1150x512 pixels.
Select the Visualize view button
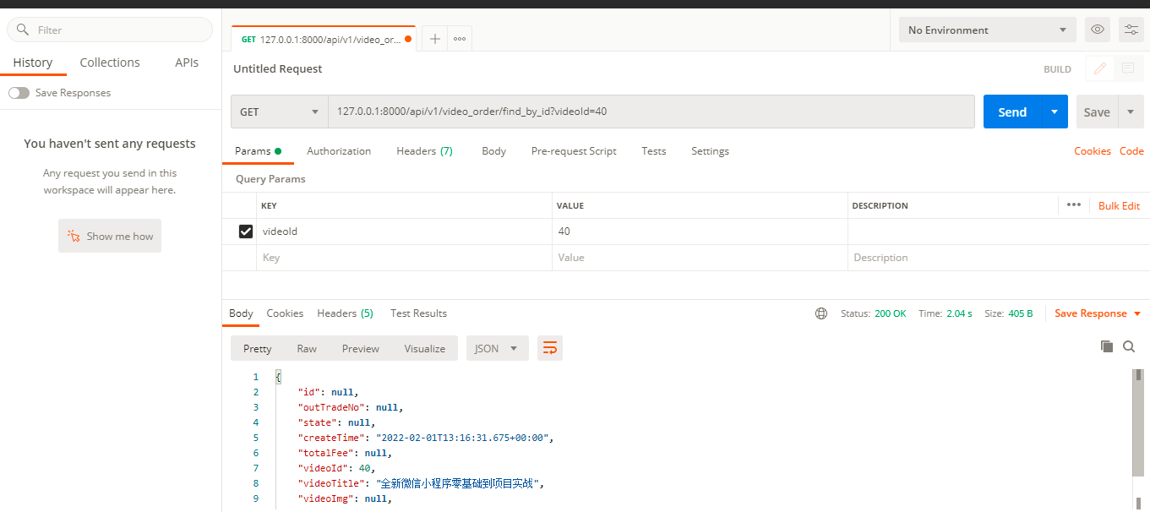(425, 348)
